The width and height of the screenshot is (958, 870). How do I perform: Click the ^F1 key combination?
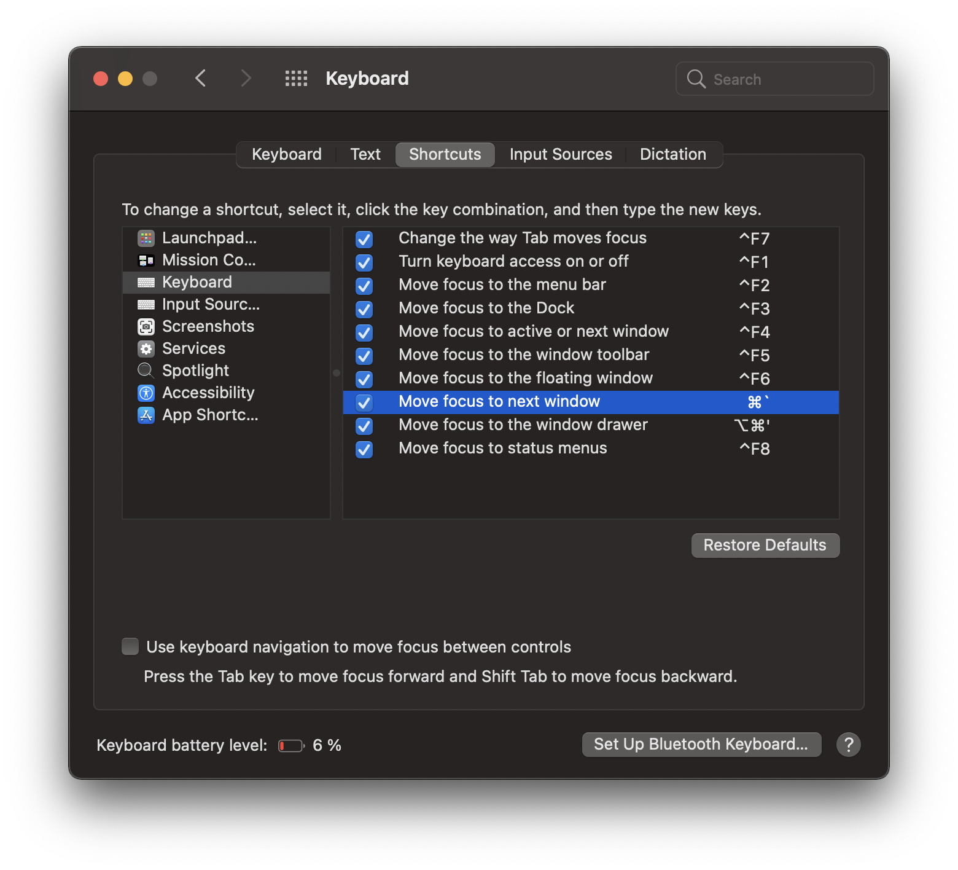[x=754, y=262]
